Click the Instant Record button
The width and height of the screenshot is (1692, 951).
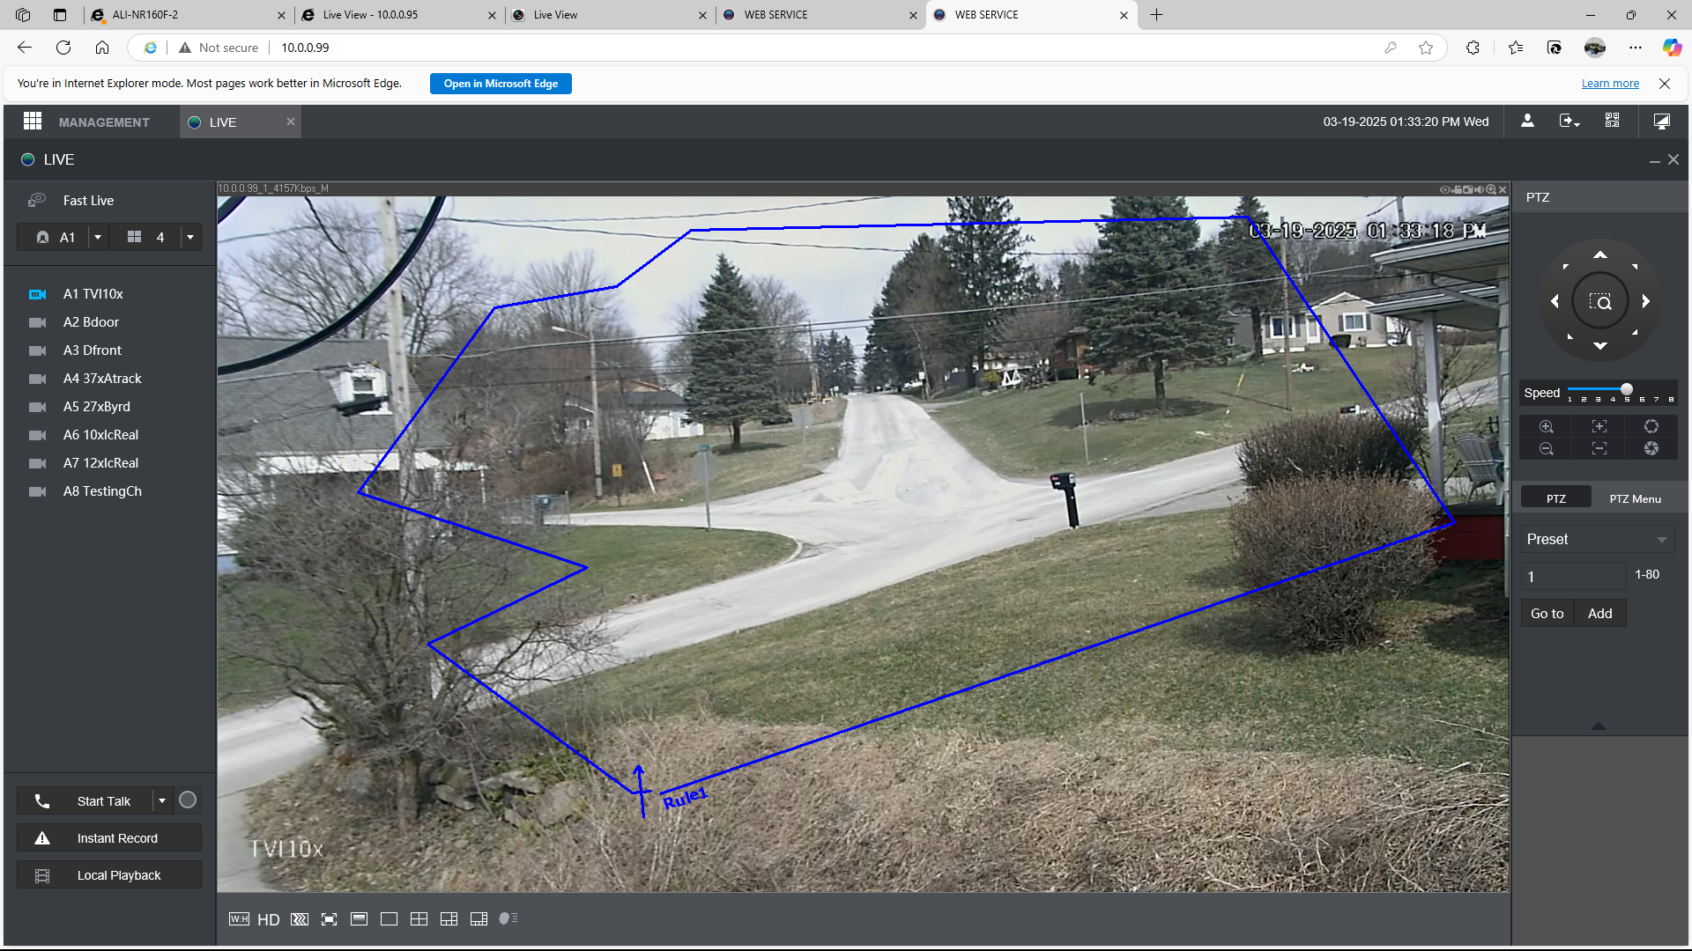(x=109, y=838)
